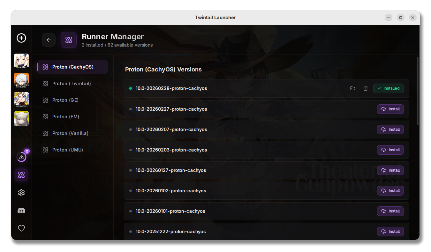Click the 10.0-20260227-proton-cachyos version name
The width and height of the screenshot is (431, 252).
[x=171, y=109]
